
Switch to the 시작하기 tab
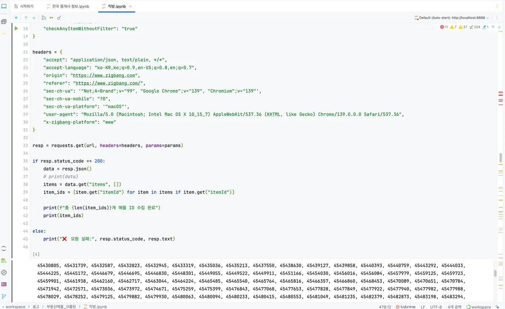(x=24, y=6)
